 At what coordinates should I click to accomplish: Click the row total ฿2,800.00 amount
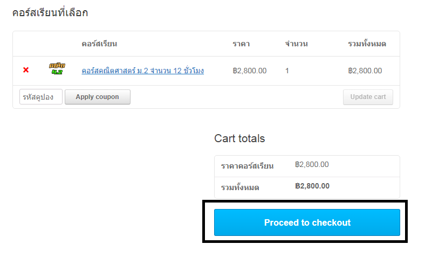pos(365,71)
